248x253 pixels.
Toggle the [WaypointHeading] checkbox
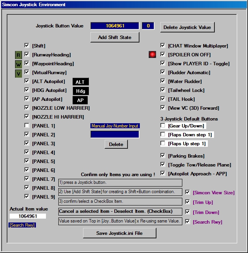tap(27, 63)
